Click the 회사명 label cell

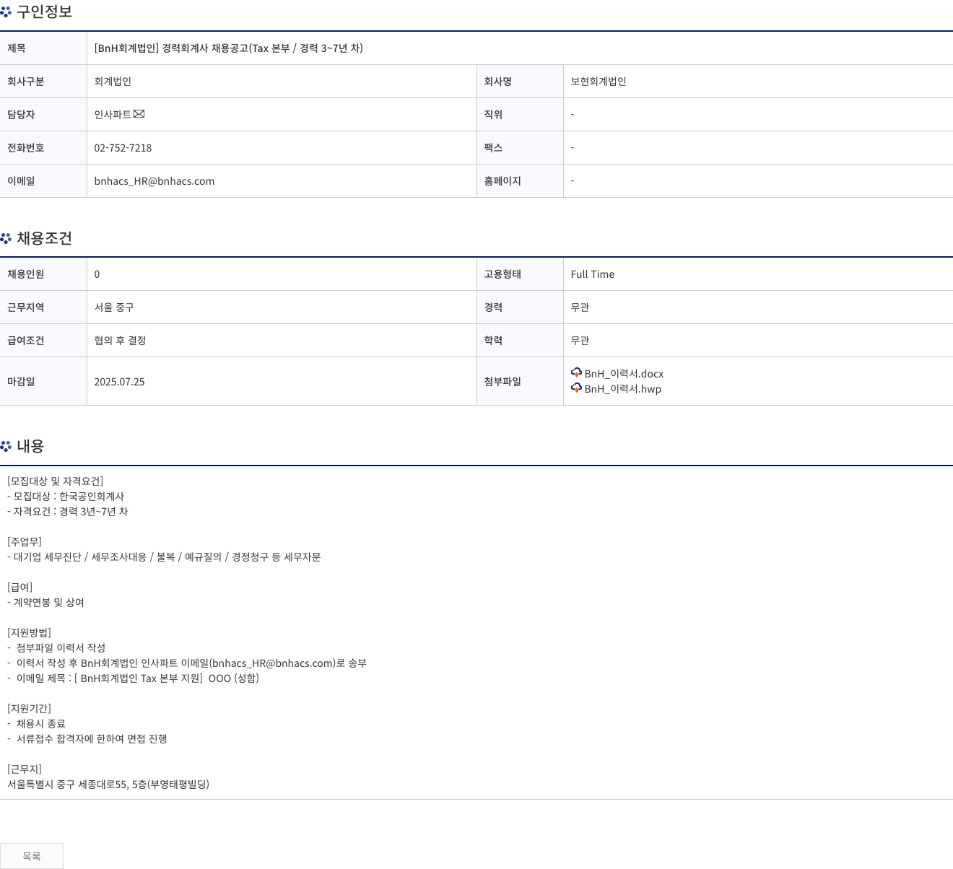coord(520,82)
